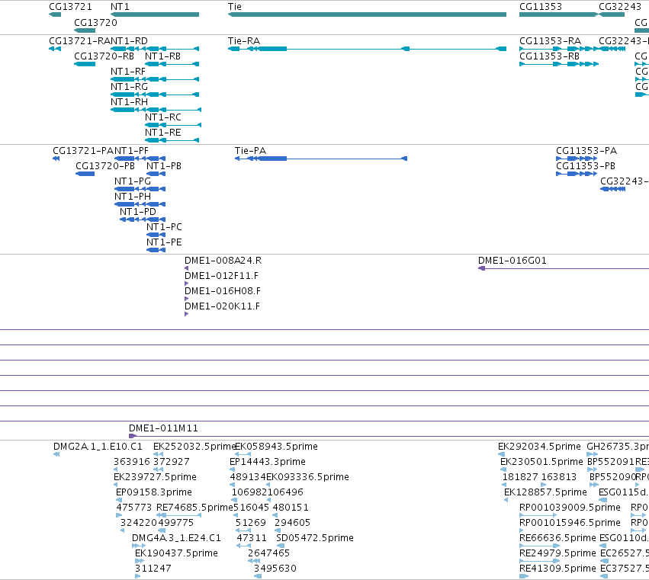The width and height of the screenshot is (649, 580).
Task: Click the NT1-RG transcript label
Action: tap(129, 87)
